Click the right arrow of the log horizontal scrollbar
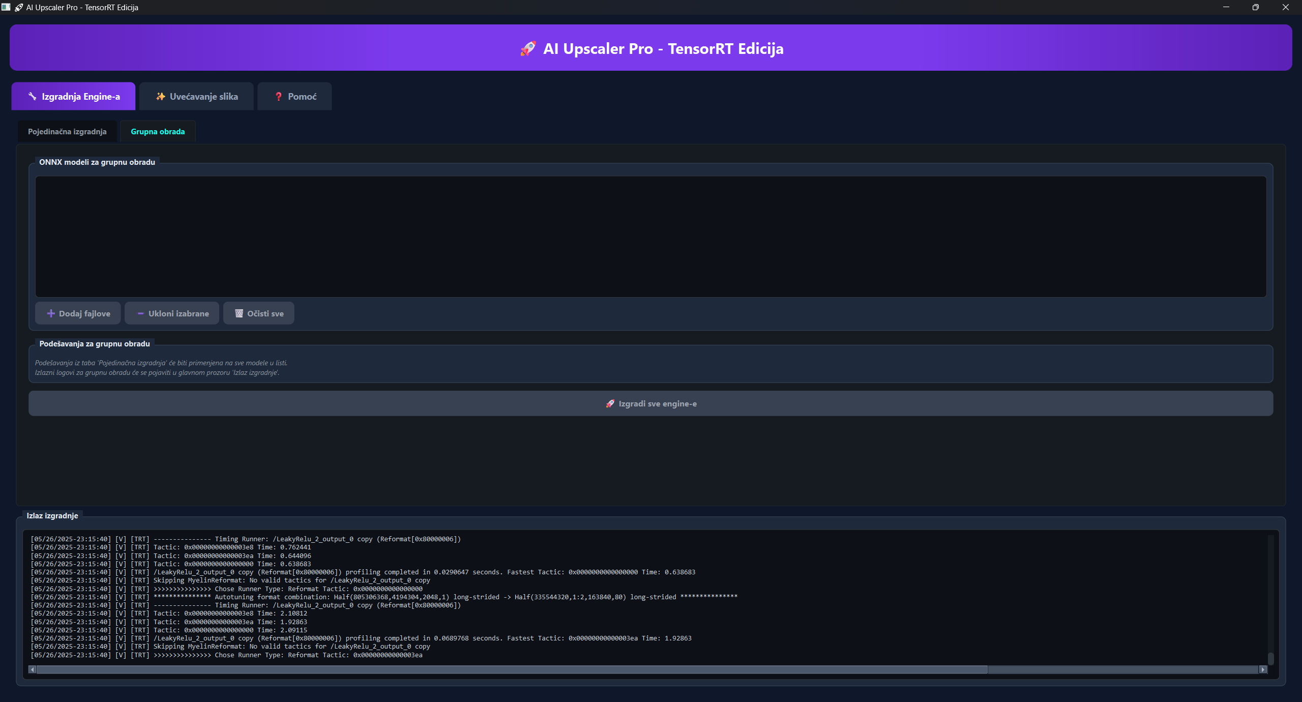The height and width of the screenshot is (702, 1302). [1263, 669]
